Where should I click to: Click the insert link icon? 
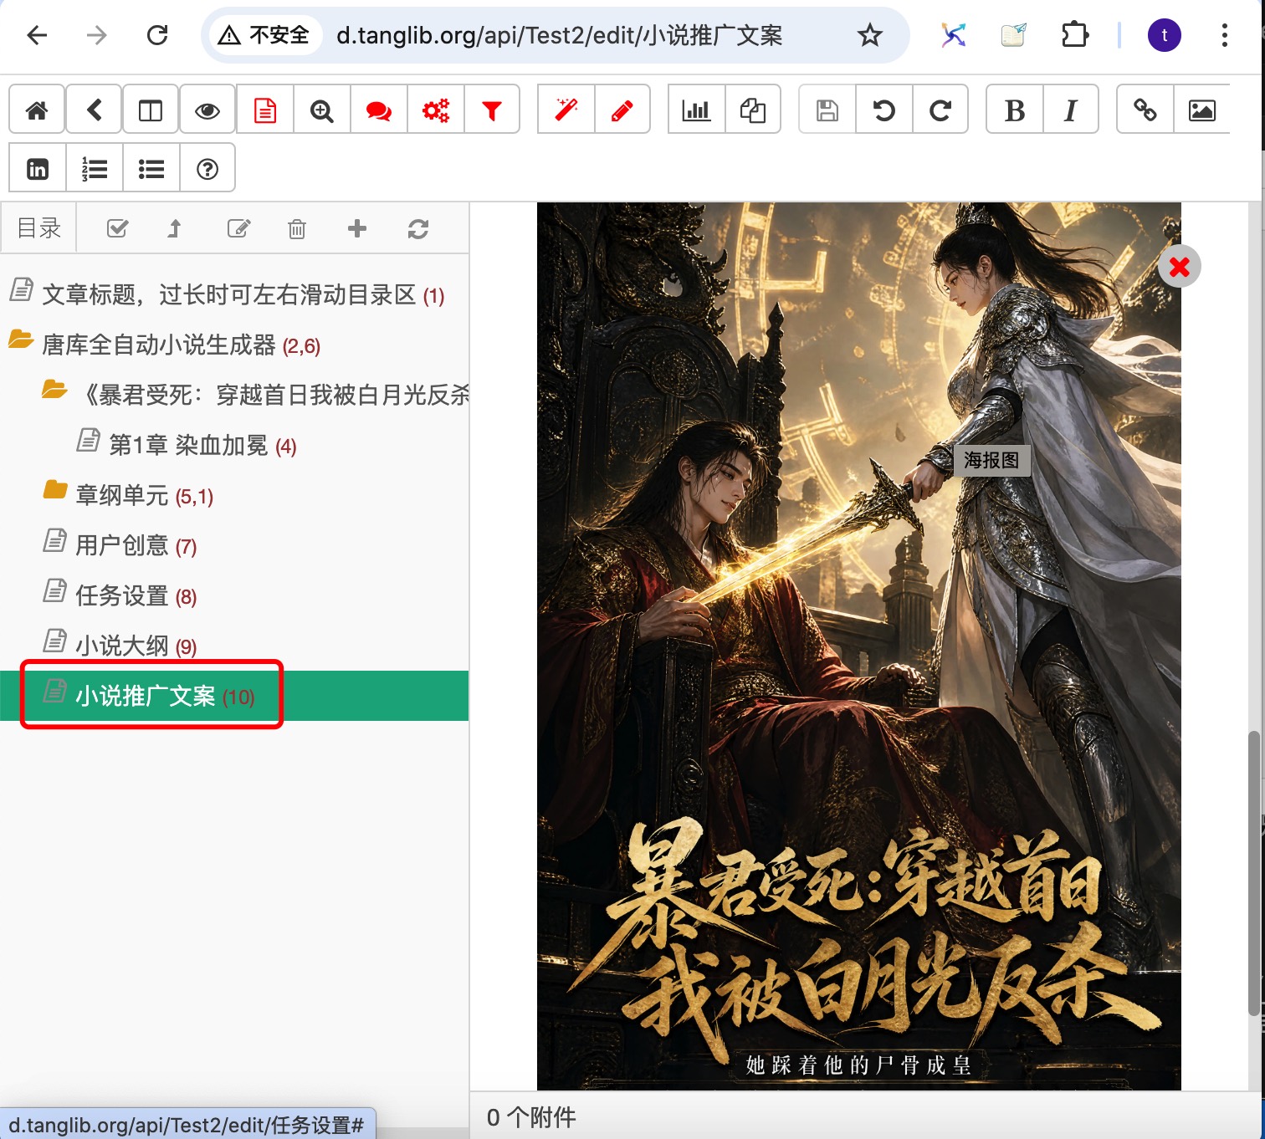pos(1145,110)
